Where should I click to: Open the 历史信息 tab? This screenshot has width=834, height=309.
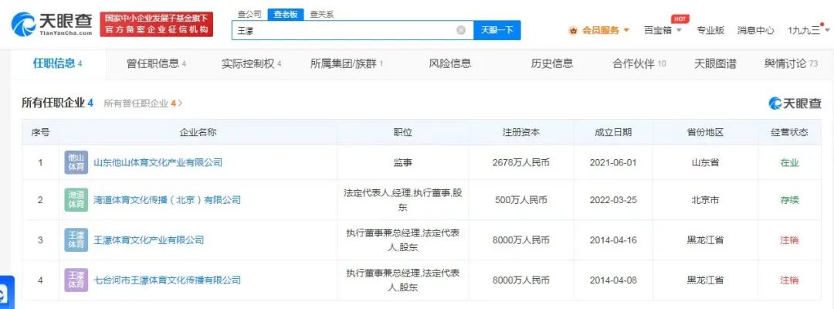(552, 64)
